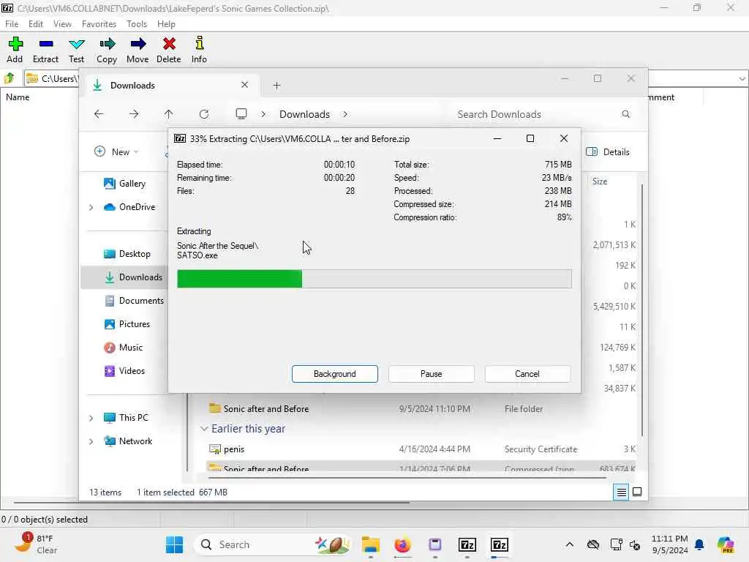This screenshot has height=562, width=749.
Task: Switch Explorer to large thumbnails view
Action: pyautogui.click(x=637, y=492)
